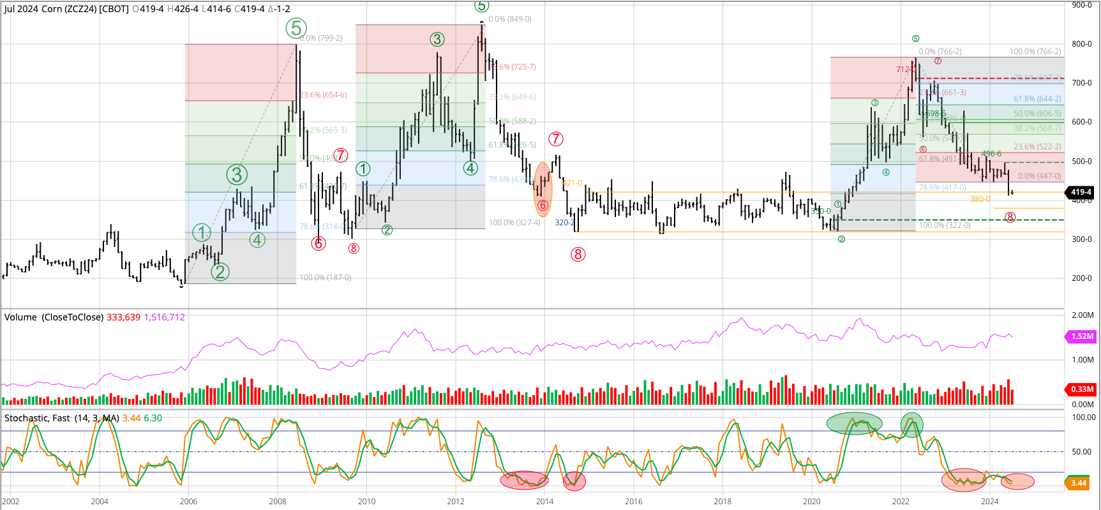This screenshot has width=1101, height=510.
Task: Click the red circled 7 marker near 2014
Action: point(555,139)
